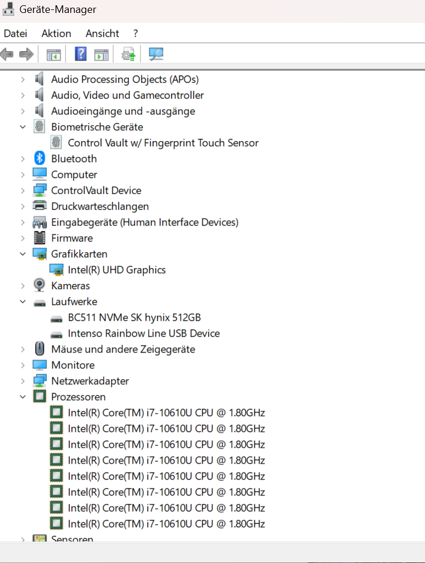This screenshot has height=563, width=425.
Task: Open the Datei menu
Action: click(x=15, y=33)
